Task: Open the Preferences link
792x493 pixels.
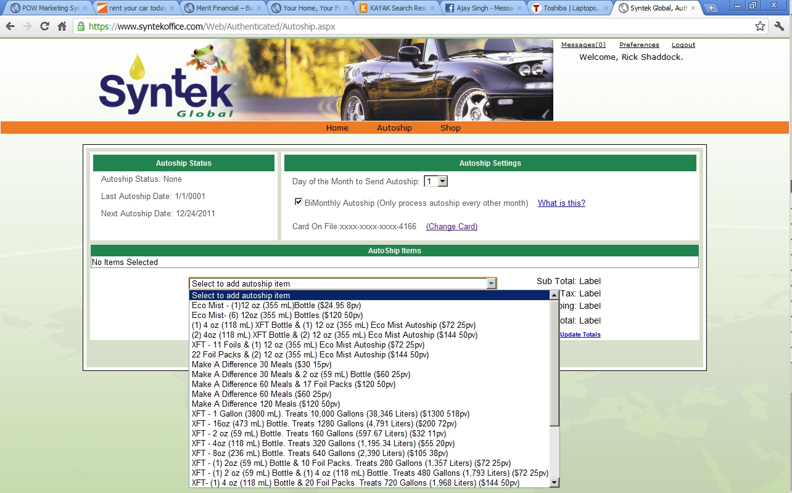Action: (x=639, y=44)
